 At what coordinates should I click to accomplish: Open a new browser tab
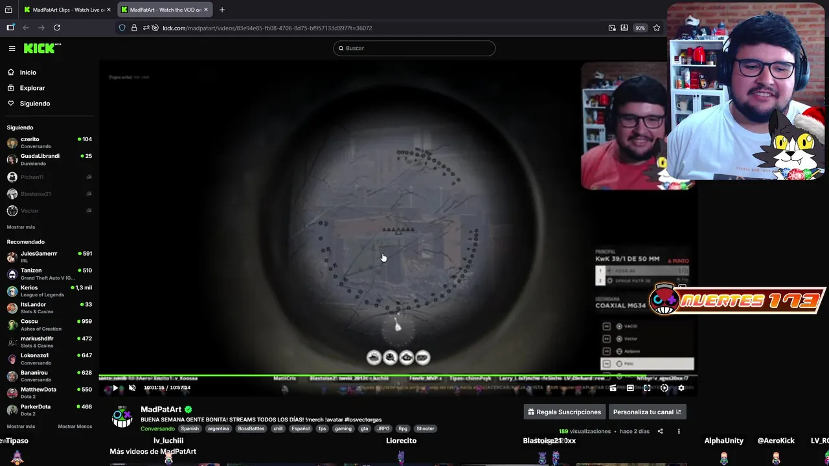[222, 10]
